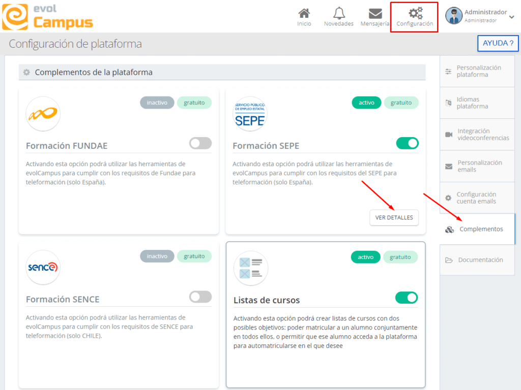Screen dimensions: 521x390
Task: Disable the Formación SEPE toggle
Action: click(x=407, y=144)
